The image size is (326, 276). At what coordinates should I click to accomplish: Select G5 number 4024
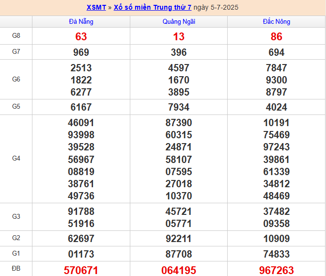277,107
